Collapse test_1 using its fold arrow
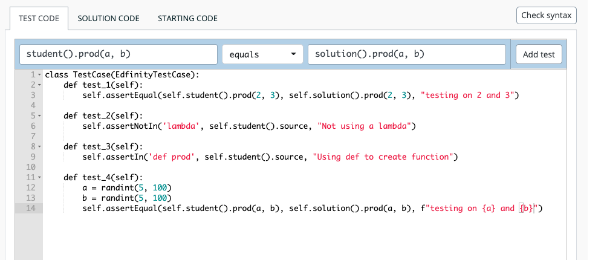Viewport: 604px width, 260px height. pyautogui.click(x=39, y=85)
